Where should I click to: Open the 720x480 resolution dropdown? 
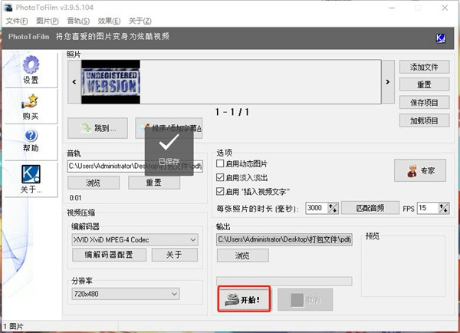[x=174, y=293]
